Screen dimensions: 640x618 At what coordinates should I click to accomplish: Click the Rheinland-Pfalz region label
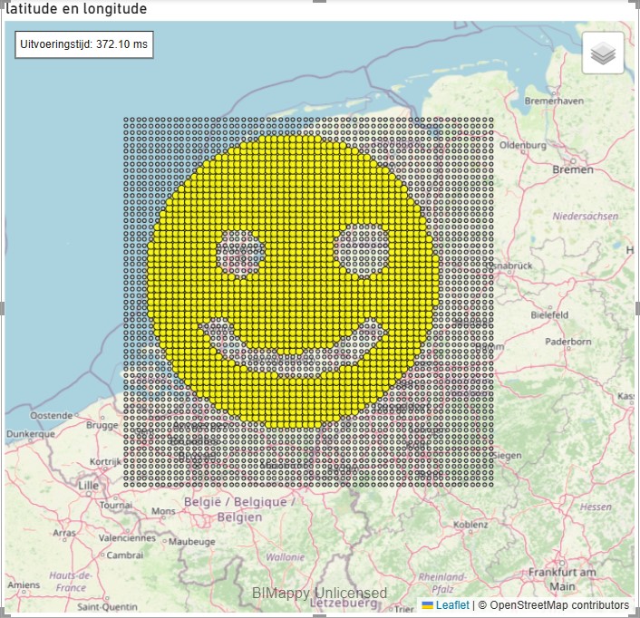442,583
